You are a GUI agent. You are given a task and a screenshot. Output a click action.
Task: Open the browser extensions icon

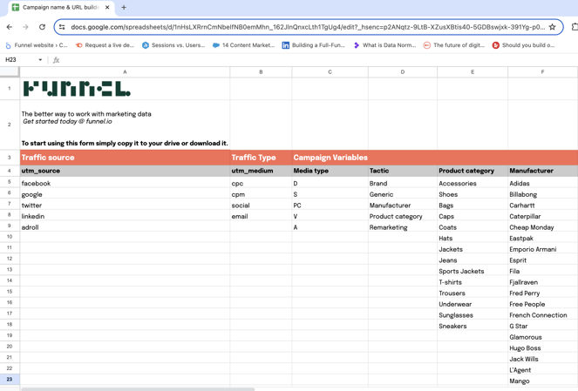(x=574, y=27)
